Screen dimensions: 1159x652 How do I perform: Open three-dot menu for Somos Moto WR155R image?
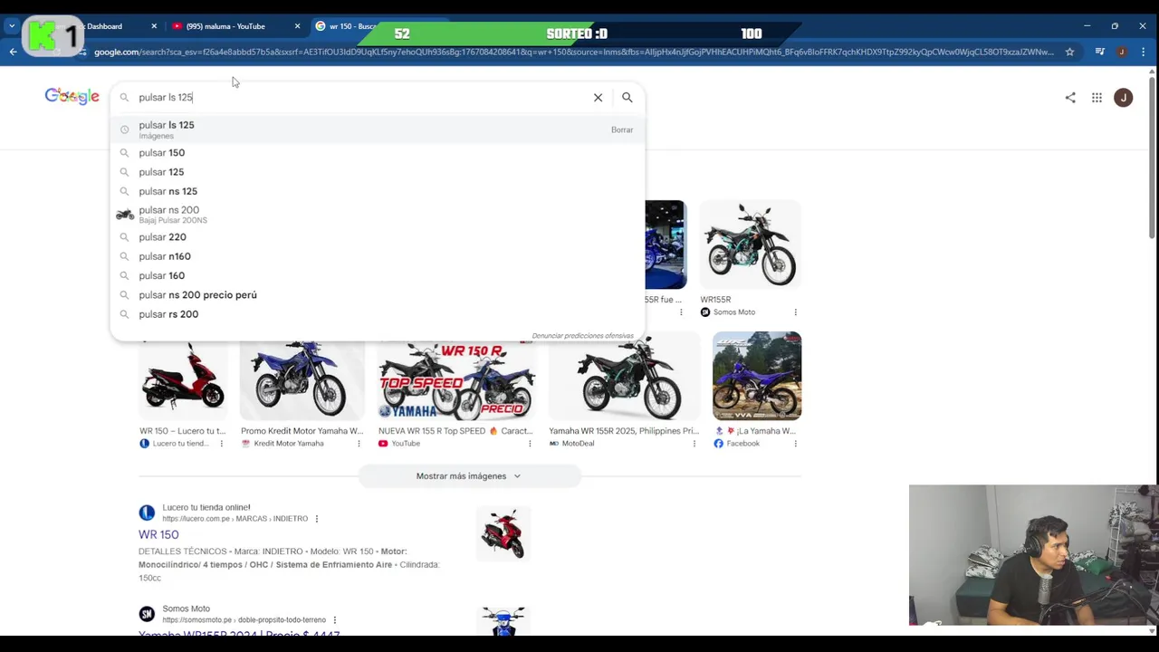[795, 312]
